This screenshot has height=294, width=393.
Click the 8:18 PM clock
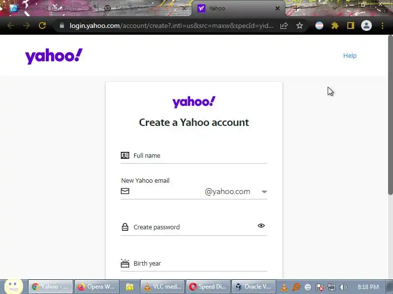coord(368,287)
